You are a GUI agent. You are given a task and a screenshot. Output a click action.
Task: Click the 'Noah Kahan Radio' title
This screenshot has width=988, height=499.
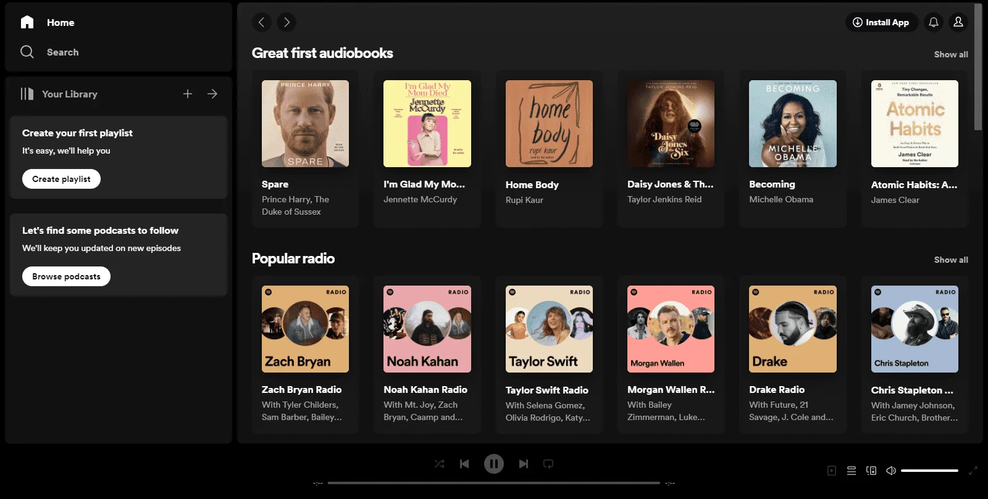425,389
